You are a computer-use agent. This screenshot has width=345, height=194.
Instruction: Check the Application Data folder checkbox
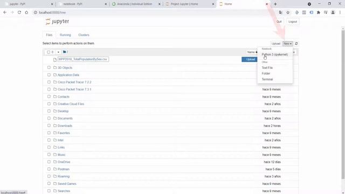click(49, 75)
